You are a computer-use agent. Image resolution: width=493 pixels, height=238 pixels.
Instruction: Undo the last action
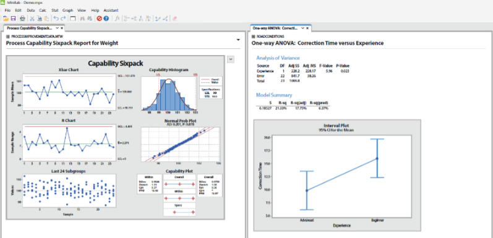[x=56, y=19]
